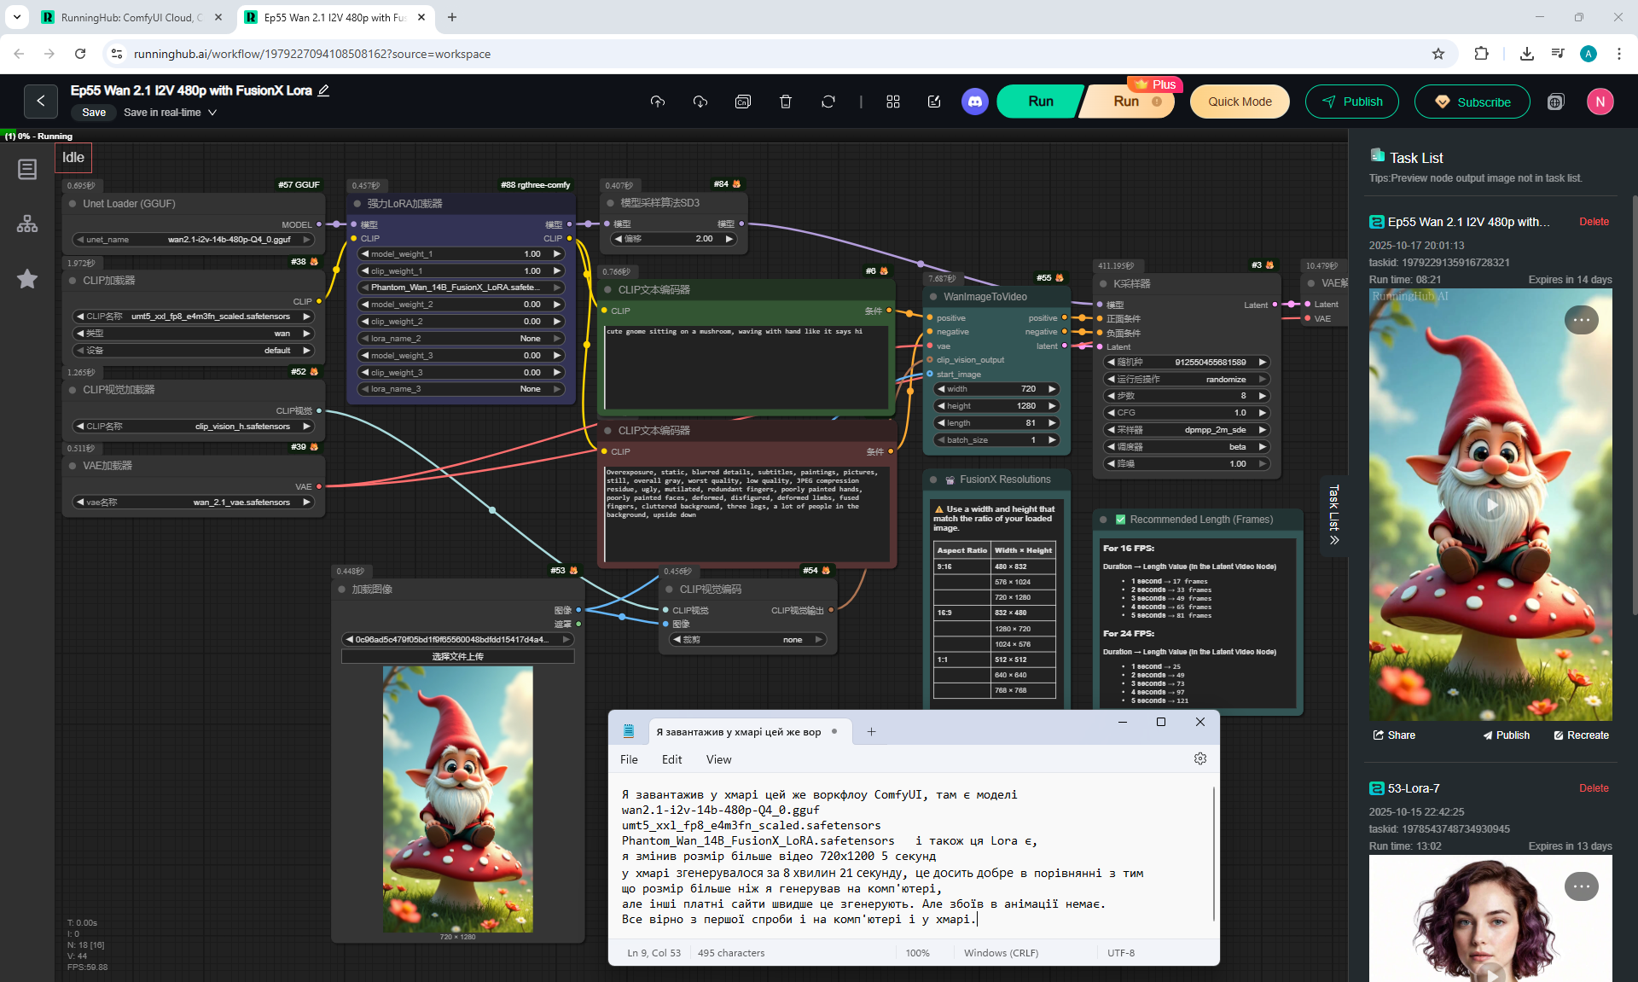
Task: Toggle collapse dot on Unet Loader node
Action: (x=73, y=204)
